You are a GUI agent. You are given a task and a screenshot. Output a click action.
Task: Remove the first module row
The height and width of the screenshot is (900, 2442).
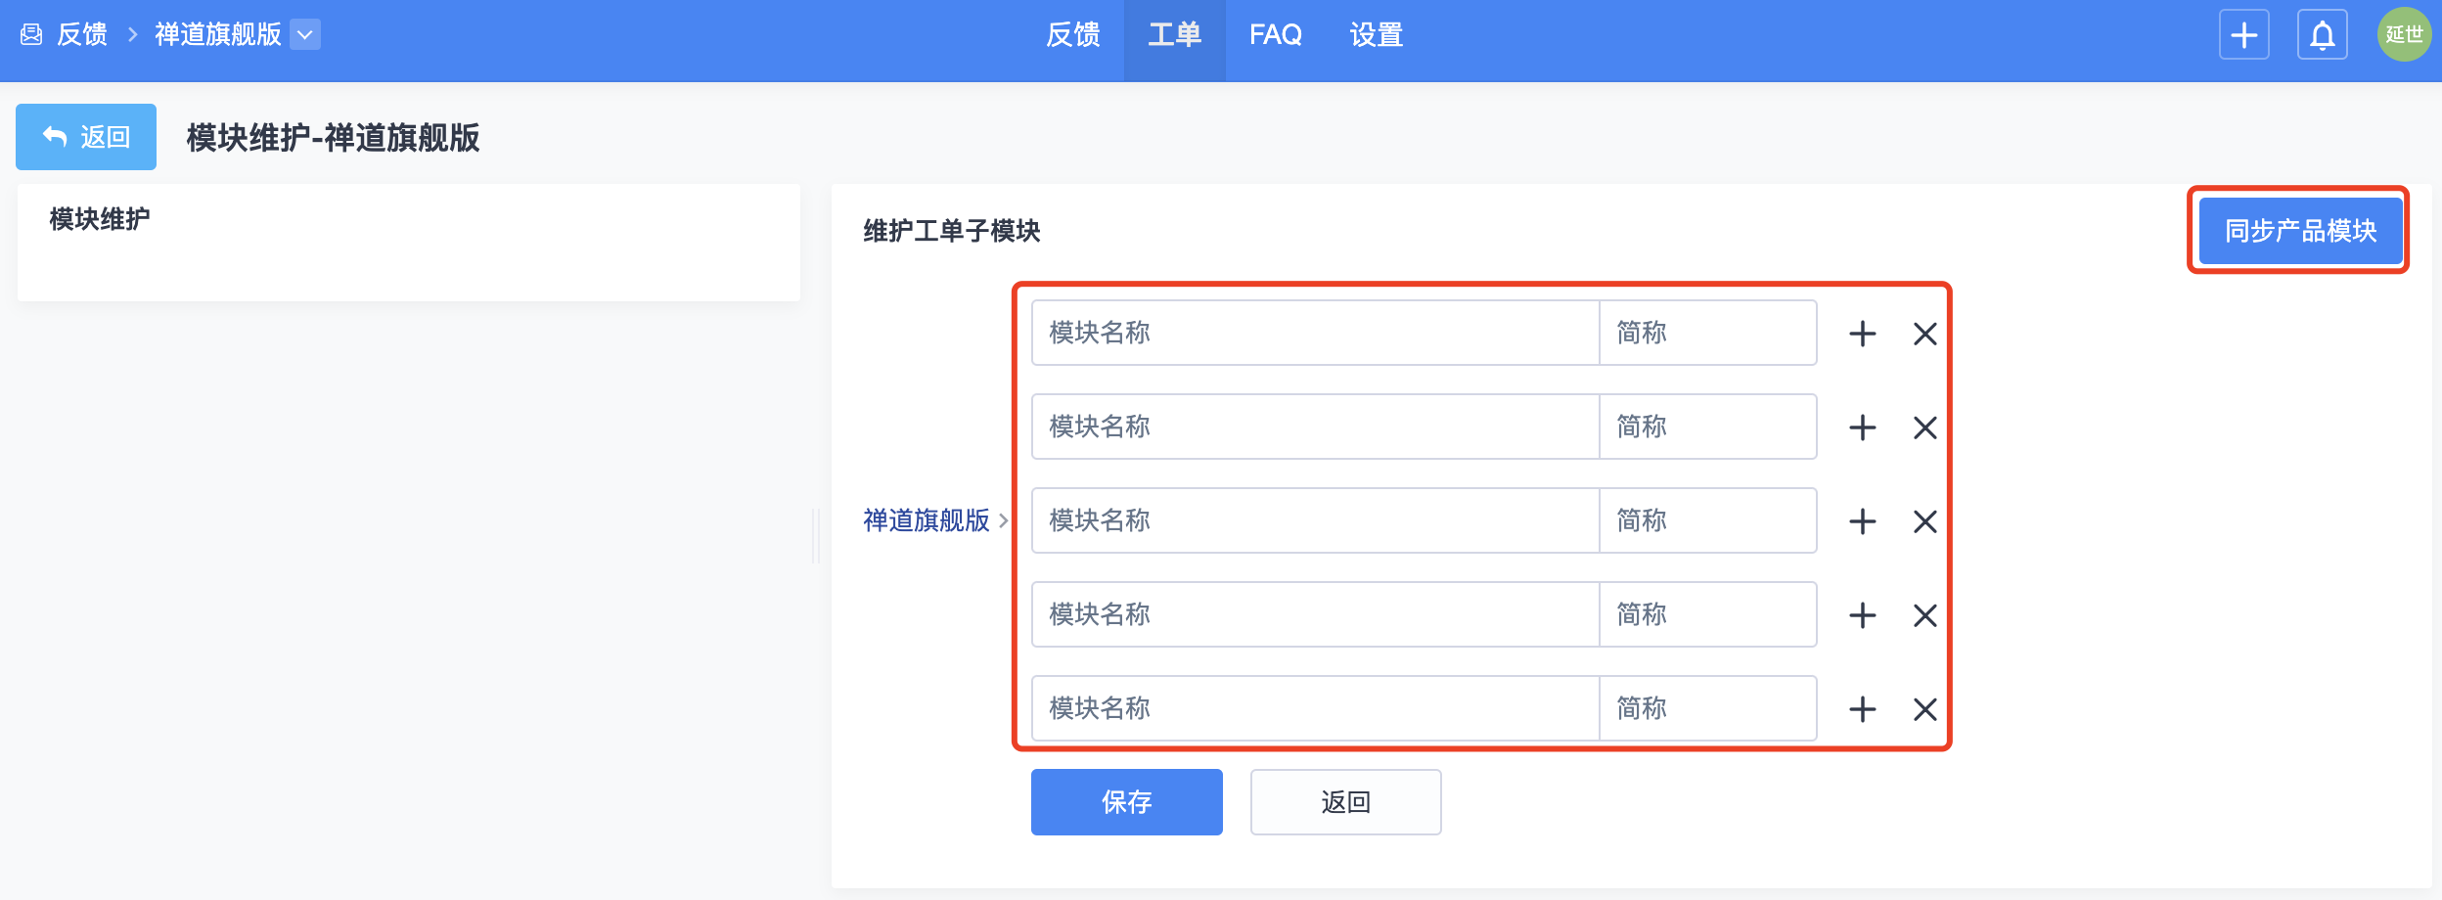(1924, 334)
